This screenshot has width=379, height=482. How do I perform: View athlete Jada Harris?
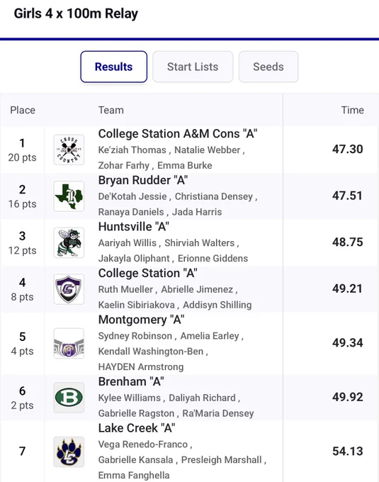(x=197, y=212)
